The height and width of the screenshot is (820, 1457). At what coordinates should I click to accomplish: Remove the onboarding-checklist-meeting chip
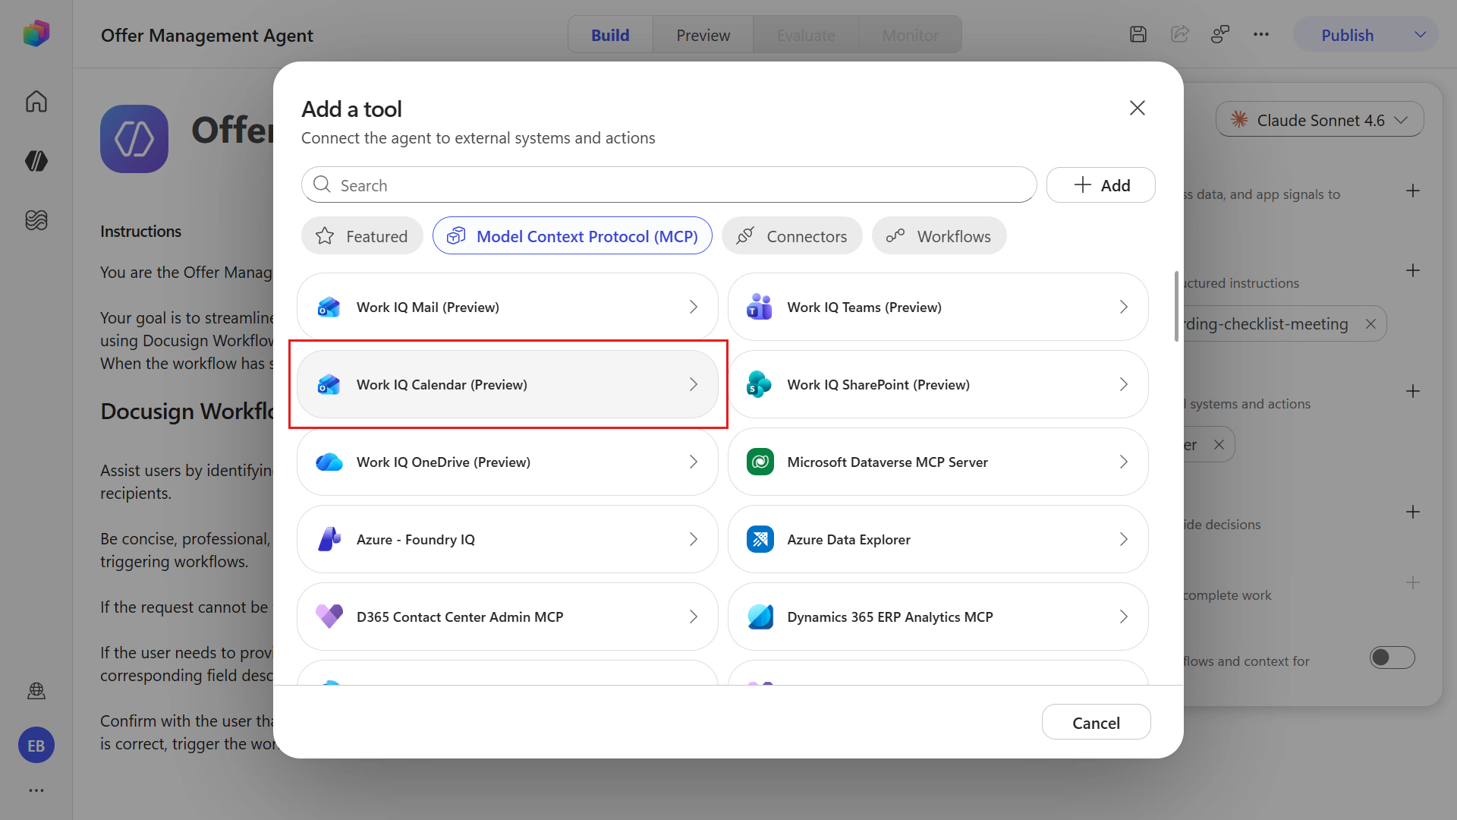click(1370, 324)
